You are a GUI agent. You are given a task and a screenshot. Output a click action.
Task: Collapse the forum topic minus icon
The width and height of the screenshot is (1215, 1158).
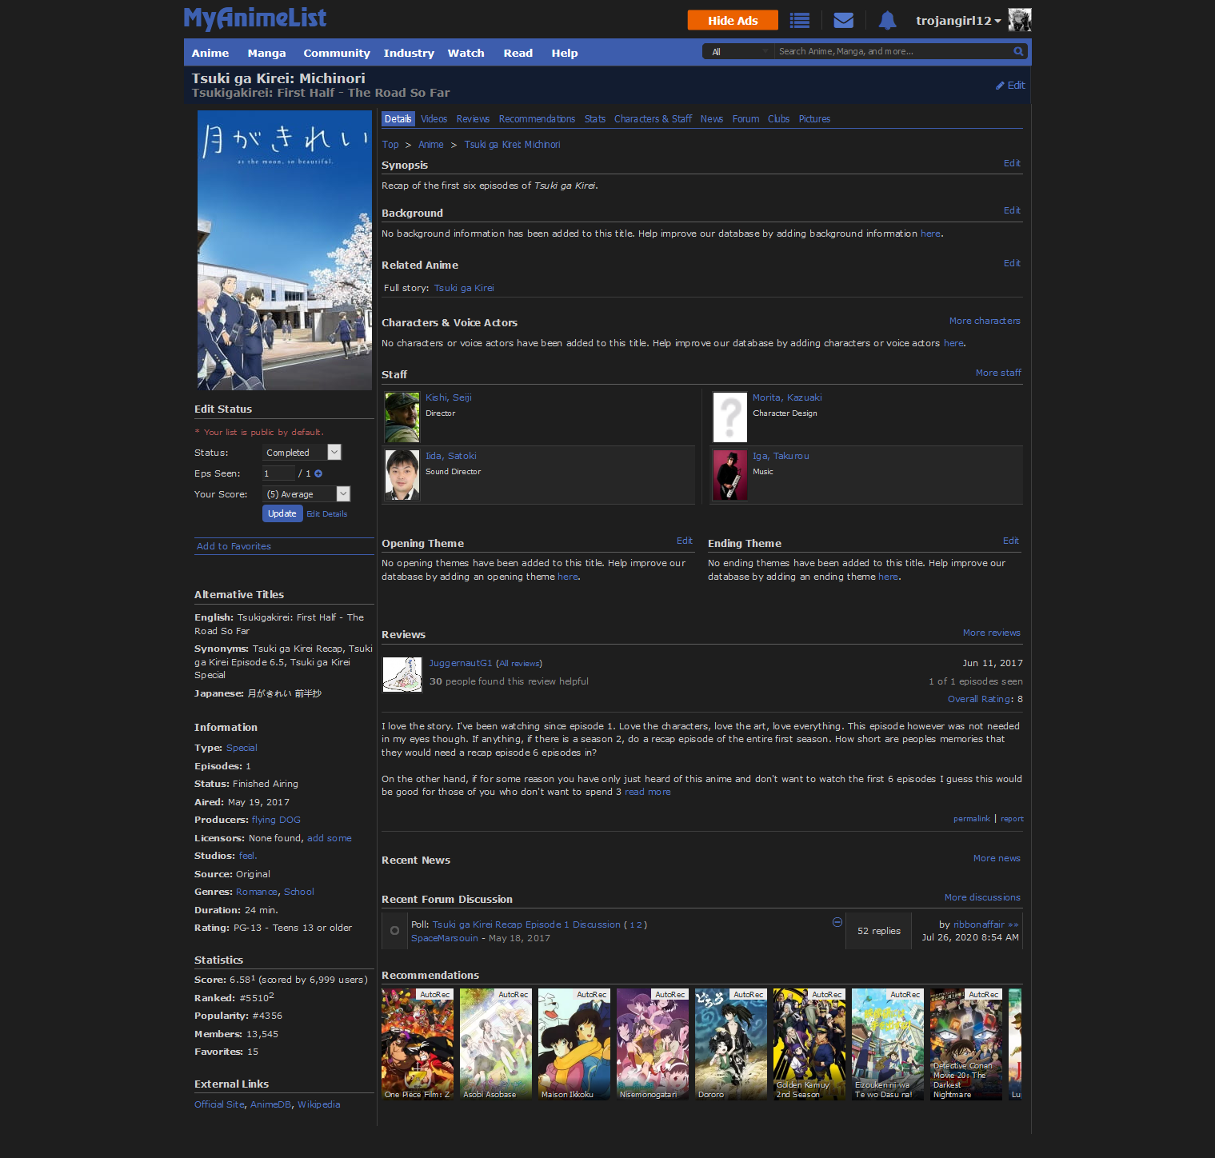(x=837, y=922)
